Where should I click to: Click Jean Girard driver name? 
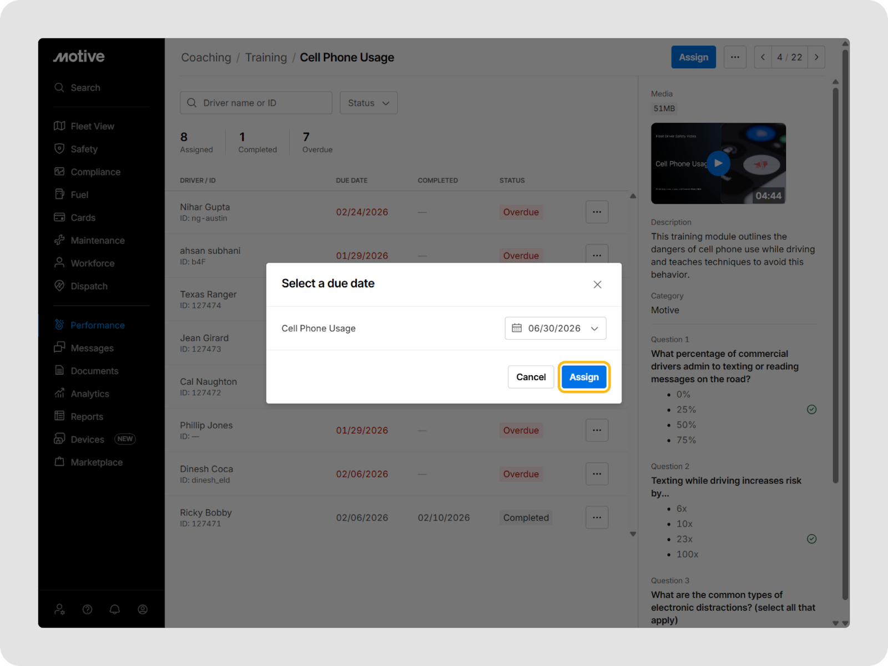coord(204,338)
